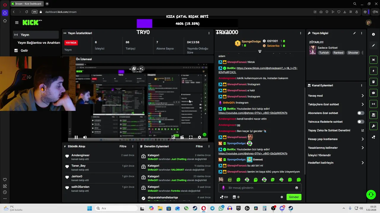Open Denetim Eylemleri three-dot menu

tap(209, 146)
